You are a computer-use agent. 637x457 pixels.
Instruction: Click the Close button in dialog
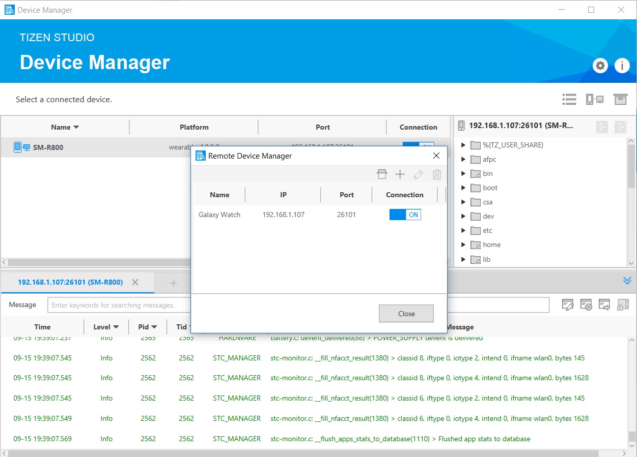(x=406, y=314)
